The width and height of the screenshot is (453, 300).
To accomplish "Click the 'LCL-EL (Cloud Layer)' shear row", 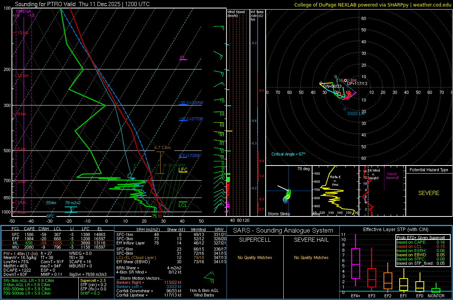I will (x=171, y=257).
